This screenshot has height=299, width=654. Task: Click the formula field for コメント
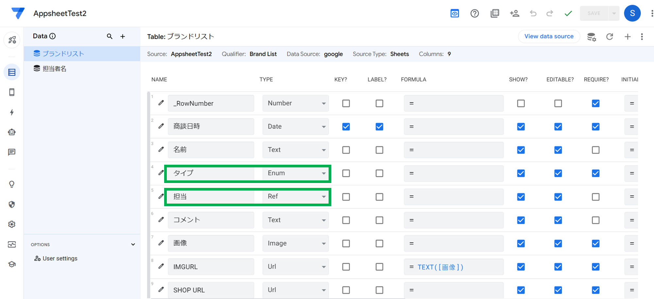[454, 220]
